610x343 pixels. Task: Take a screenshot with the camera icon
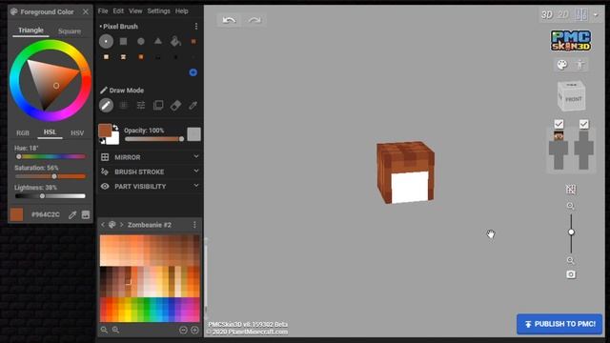pyautogui.click(x=571, y=274)
